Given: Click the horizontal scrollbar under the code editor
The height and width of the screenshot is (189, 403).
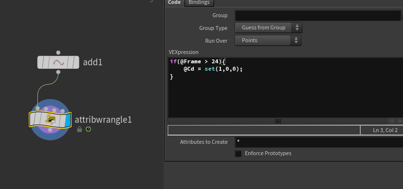Looking at the screenshot, I should [277, 121].
